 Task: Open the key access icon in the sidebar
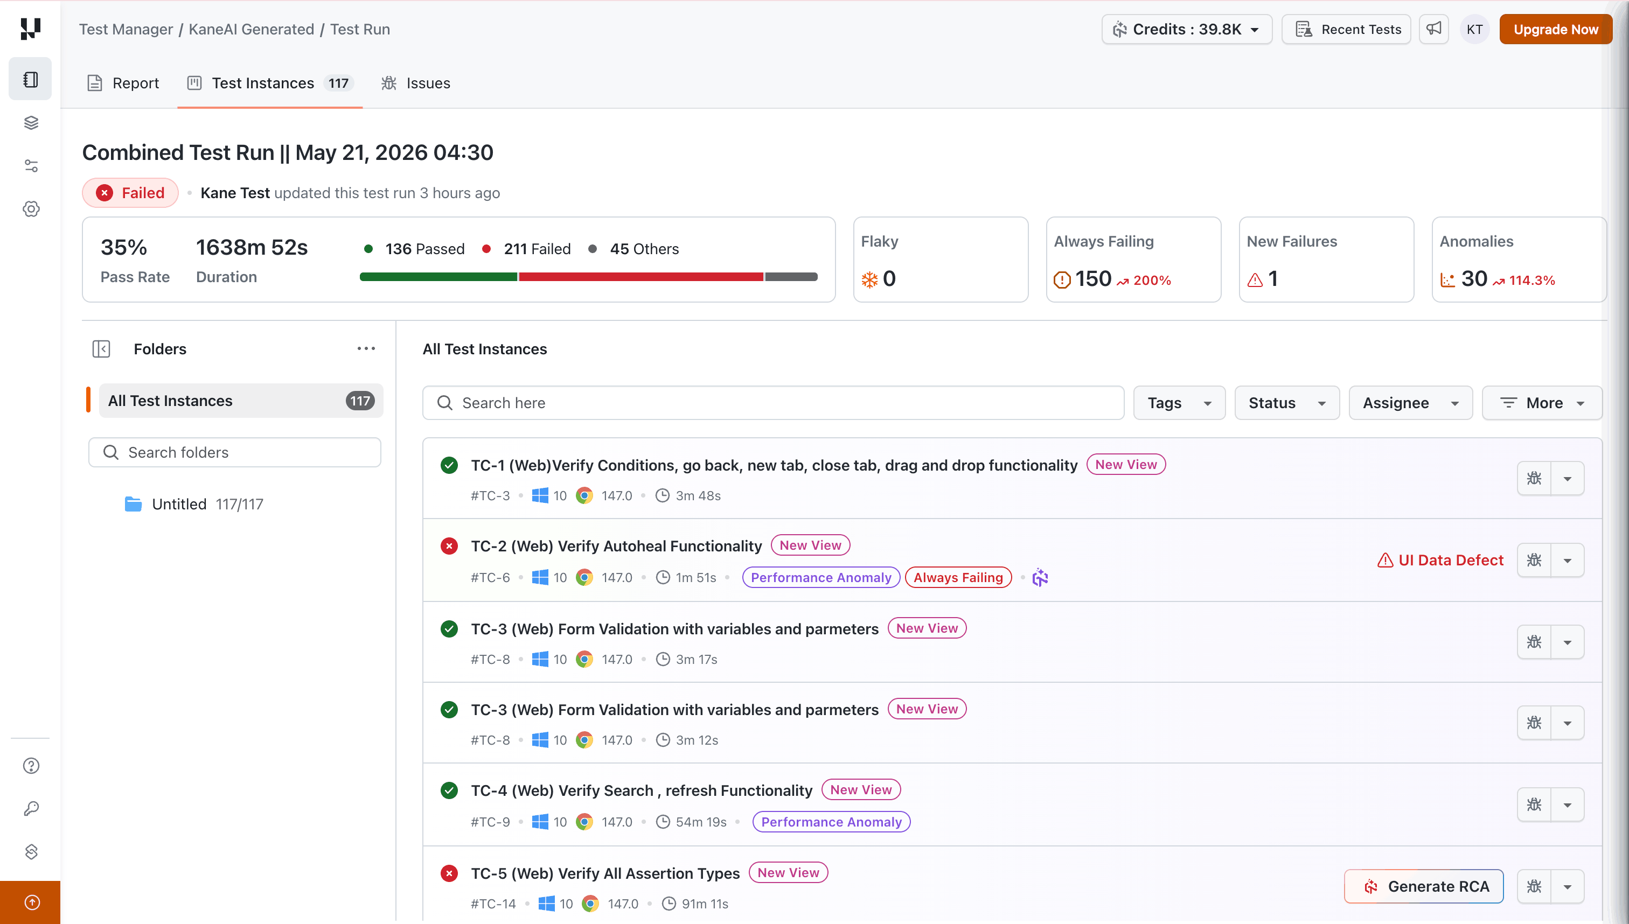(x=31, y=809)
